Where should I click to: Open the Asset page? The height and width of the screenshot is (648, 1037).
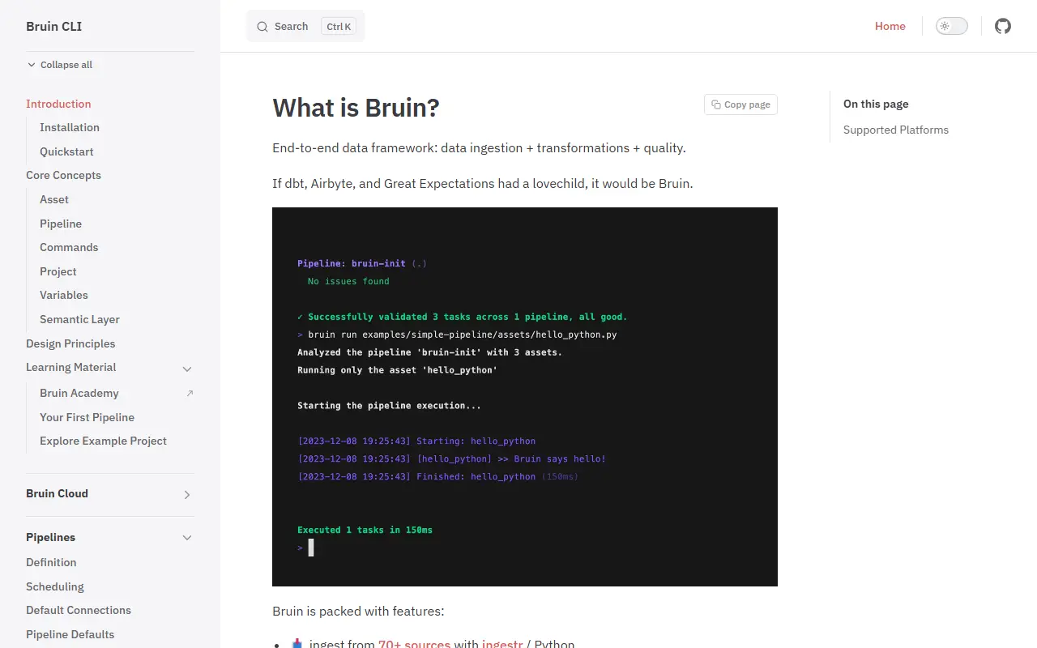click(54, 199)
